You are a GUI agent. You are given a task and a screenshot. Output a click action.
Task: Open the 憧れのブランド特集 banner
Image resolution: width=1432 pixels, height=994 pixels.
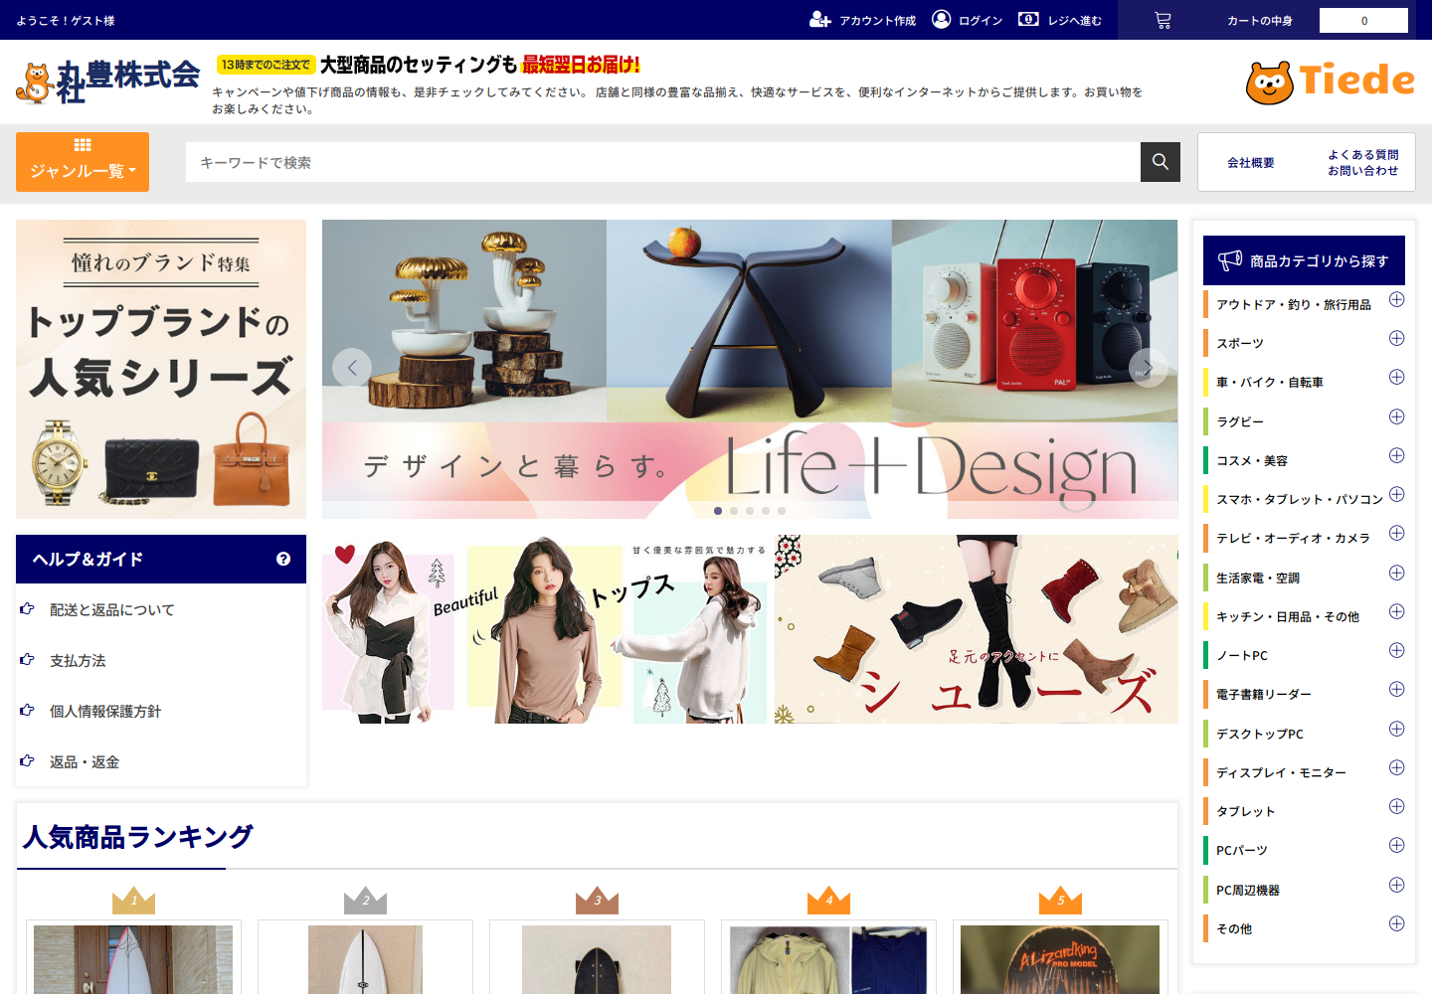161,369
